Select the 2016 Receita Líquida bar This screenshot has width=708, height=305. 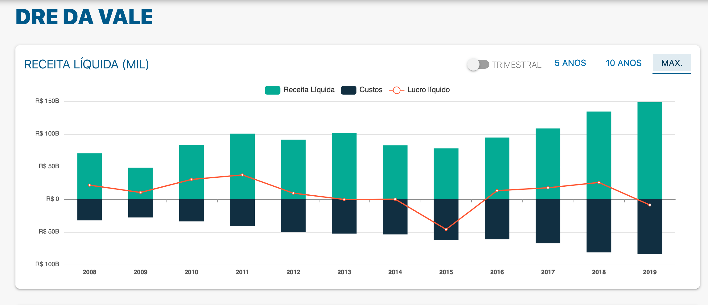(497, 169)
